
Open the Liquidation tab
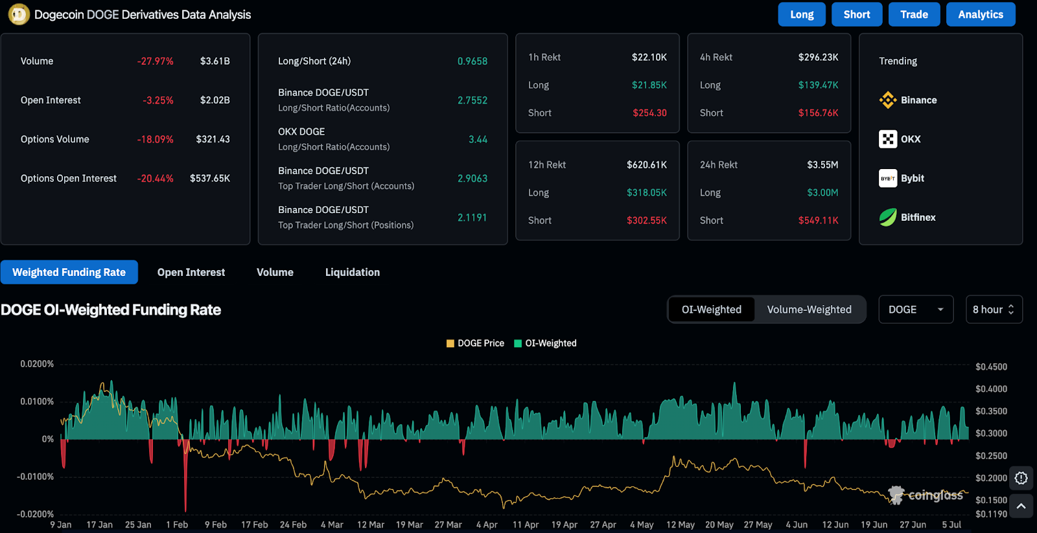point(353,273)
